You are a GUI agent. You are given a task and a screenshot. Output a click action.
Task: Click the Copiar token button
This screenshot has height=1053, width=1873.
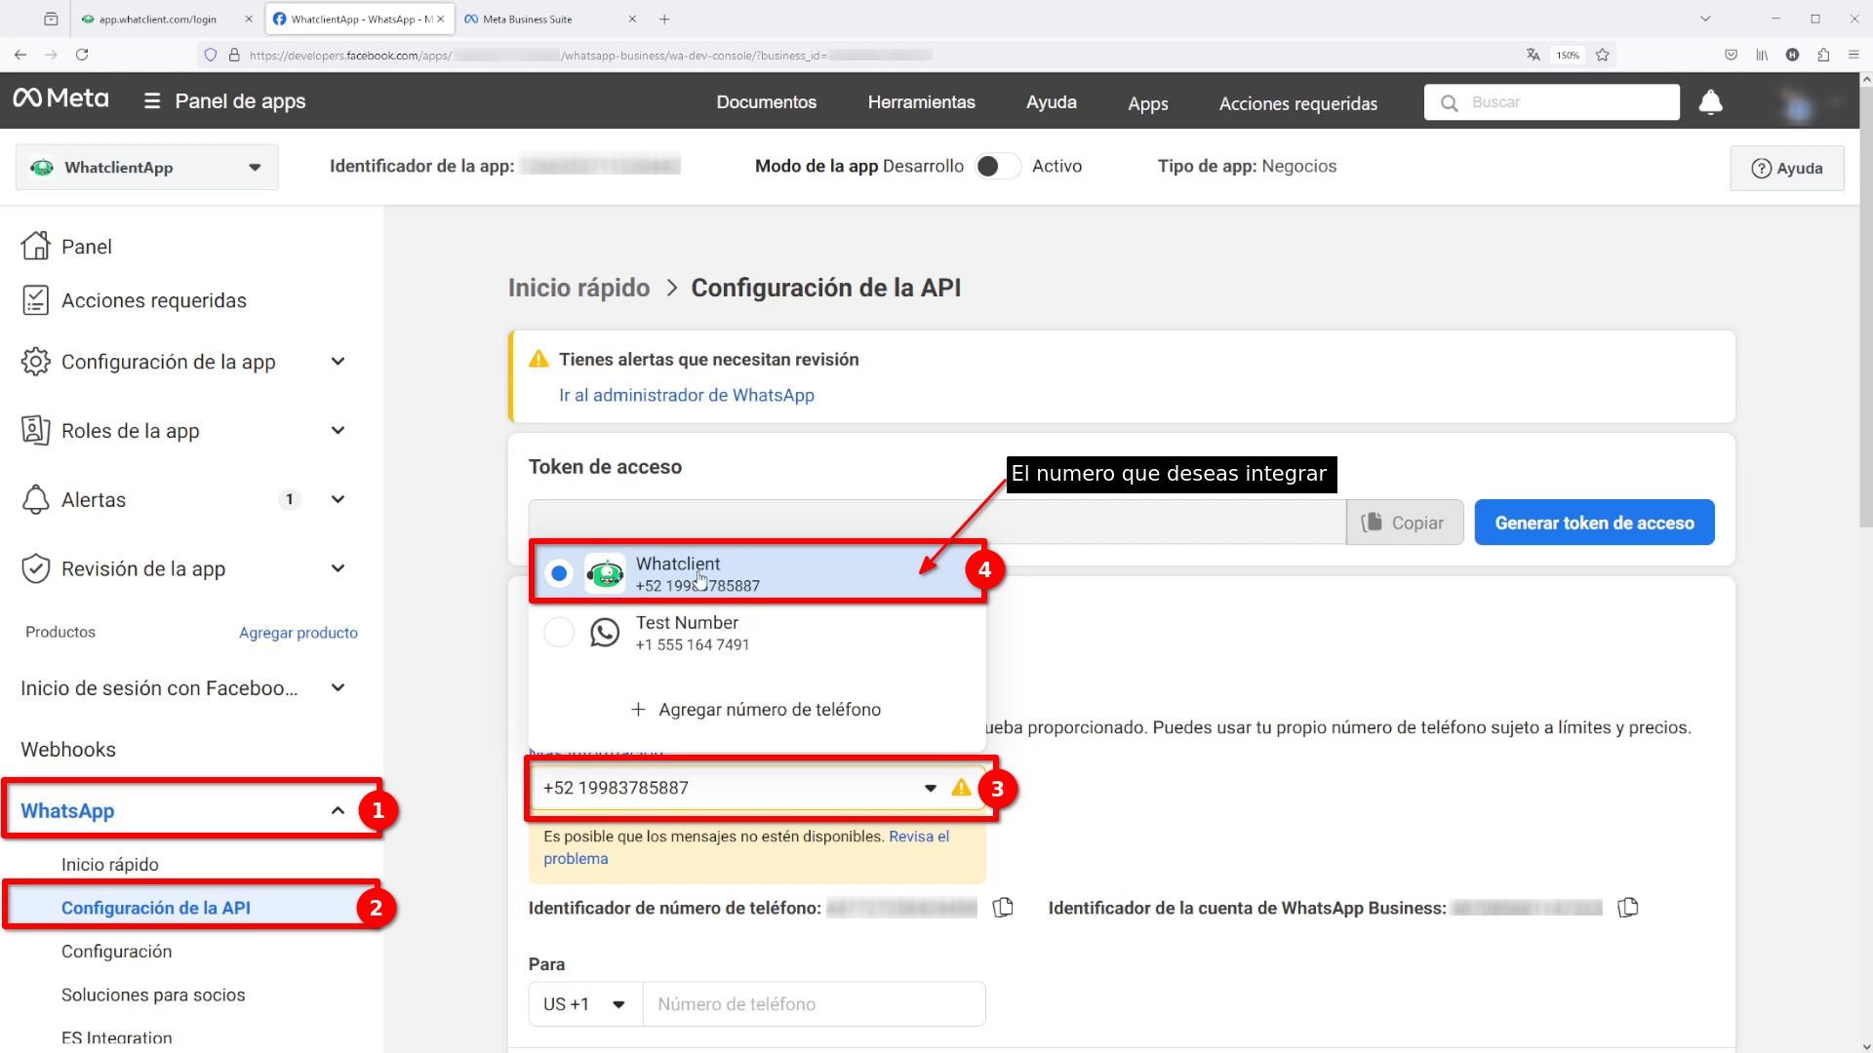click(x=1405, y=523)
